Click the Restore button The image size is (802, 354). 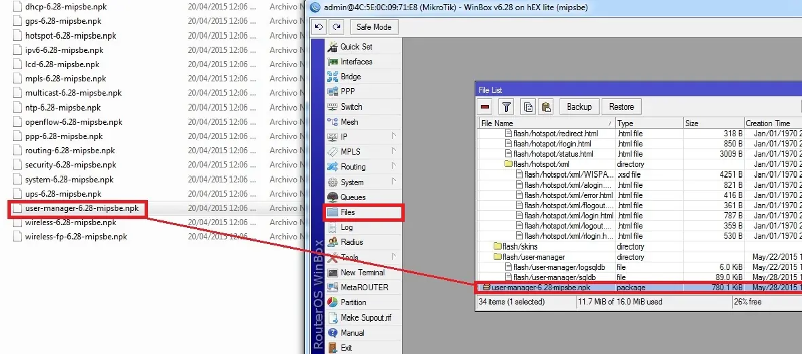pyautogui.click(x=621, y=106)
